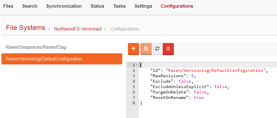Click the "Id" key in editor
277x118 pixels.
coord(155,70)
